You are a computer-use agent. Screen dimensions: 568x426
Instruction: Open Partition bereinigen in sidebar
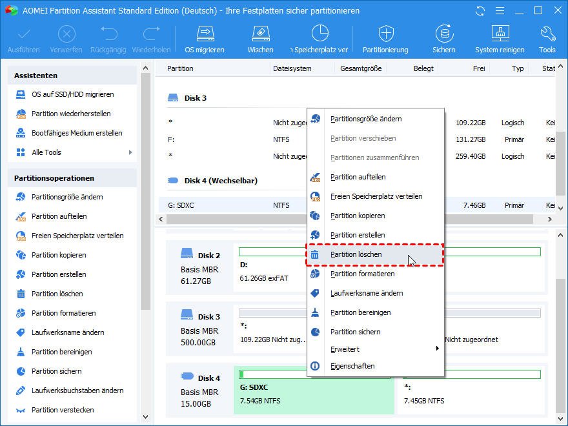pyautogui.click(x=61, y=352)
